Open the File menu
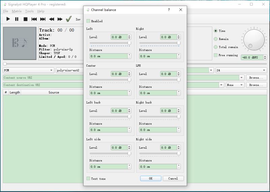270x192 pixels. (x=6, y=11)
